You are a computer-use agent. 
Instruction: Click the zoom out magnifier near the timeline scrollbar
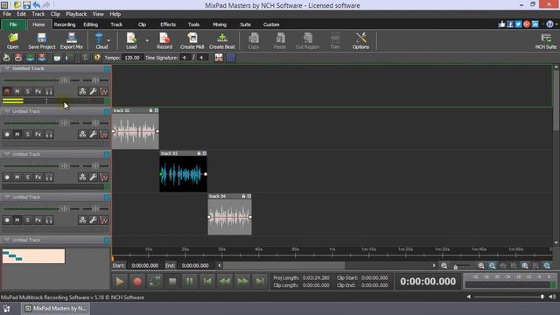444,266
